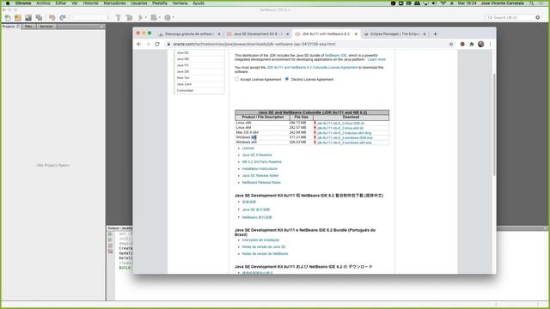
Task: Close the JDK 8u111 with NetBeans tab
Action: 356,34
